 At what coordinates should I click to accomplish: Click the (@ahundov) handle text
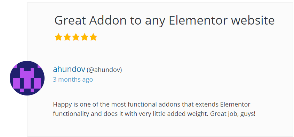pyautogui.click(x=104, y=70)
